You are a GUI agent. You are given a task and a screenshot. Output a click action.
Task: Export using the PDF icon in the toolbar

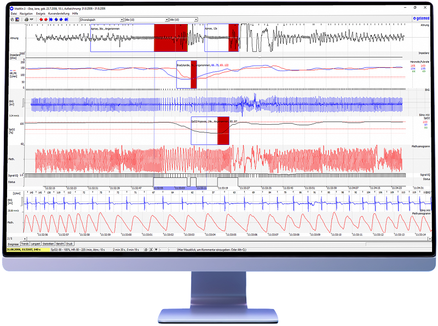31,19
